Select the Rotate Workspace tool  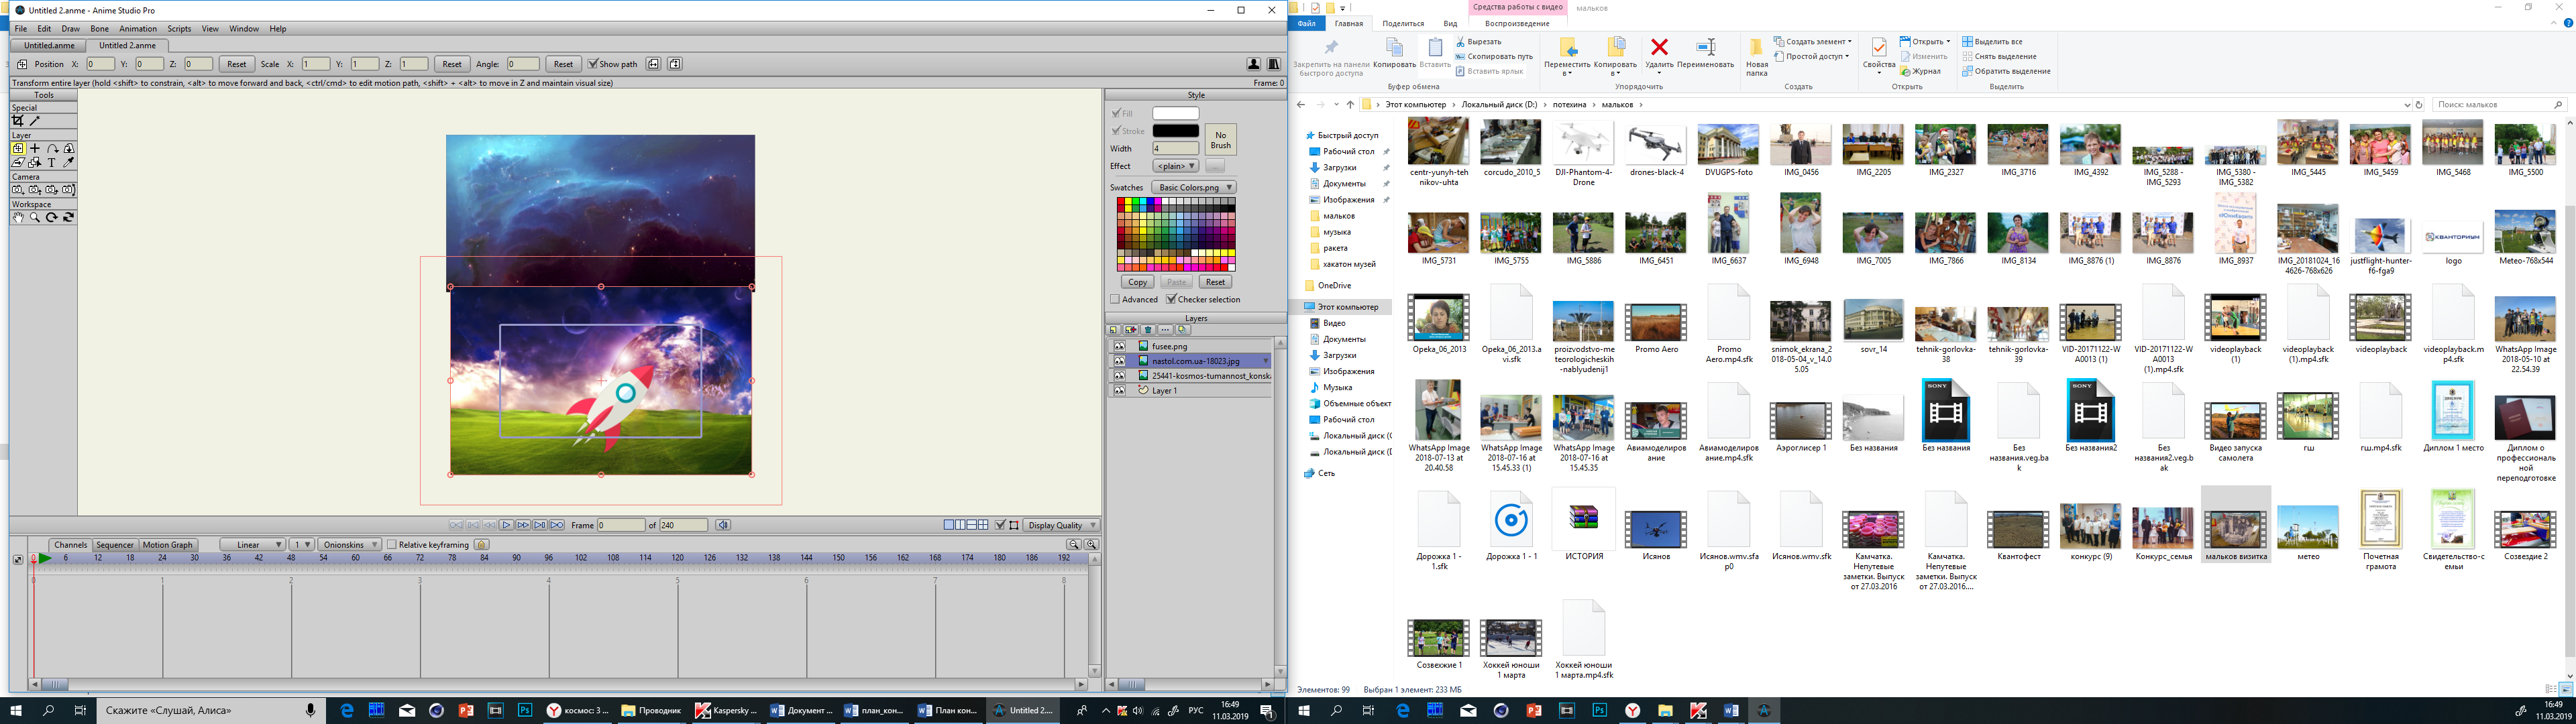52,217
